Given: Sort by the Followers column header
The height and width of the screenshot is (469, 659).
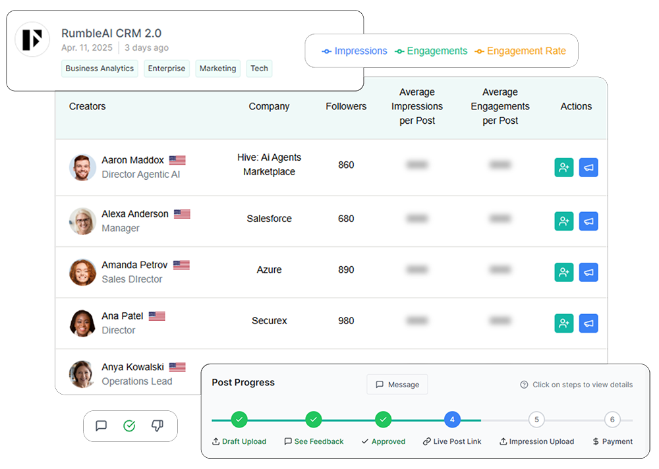Looking at the screenshot, I should pos(346,107).
